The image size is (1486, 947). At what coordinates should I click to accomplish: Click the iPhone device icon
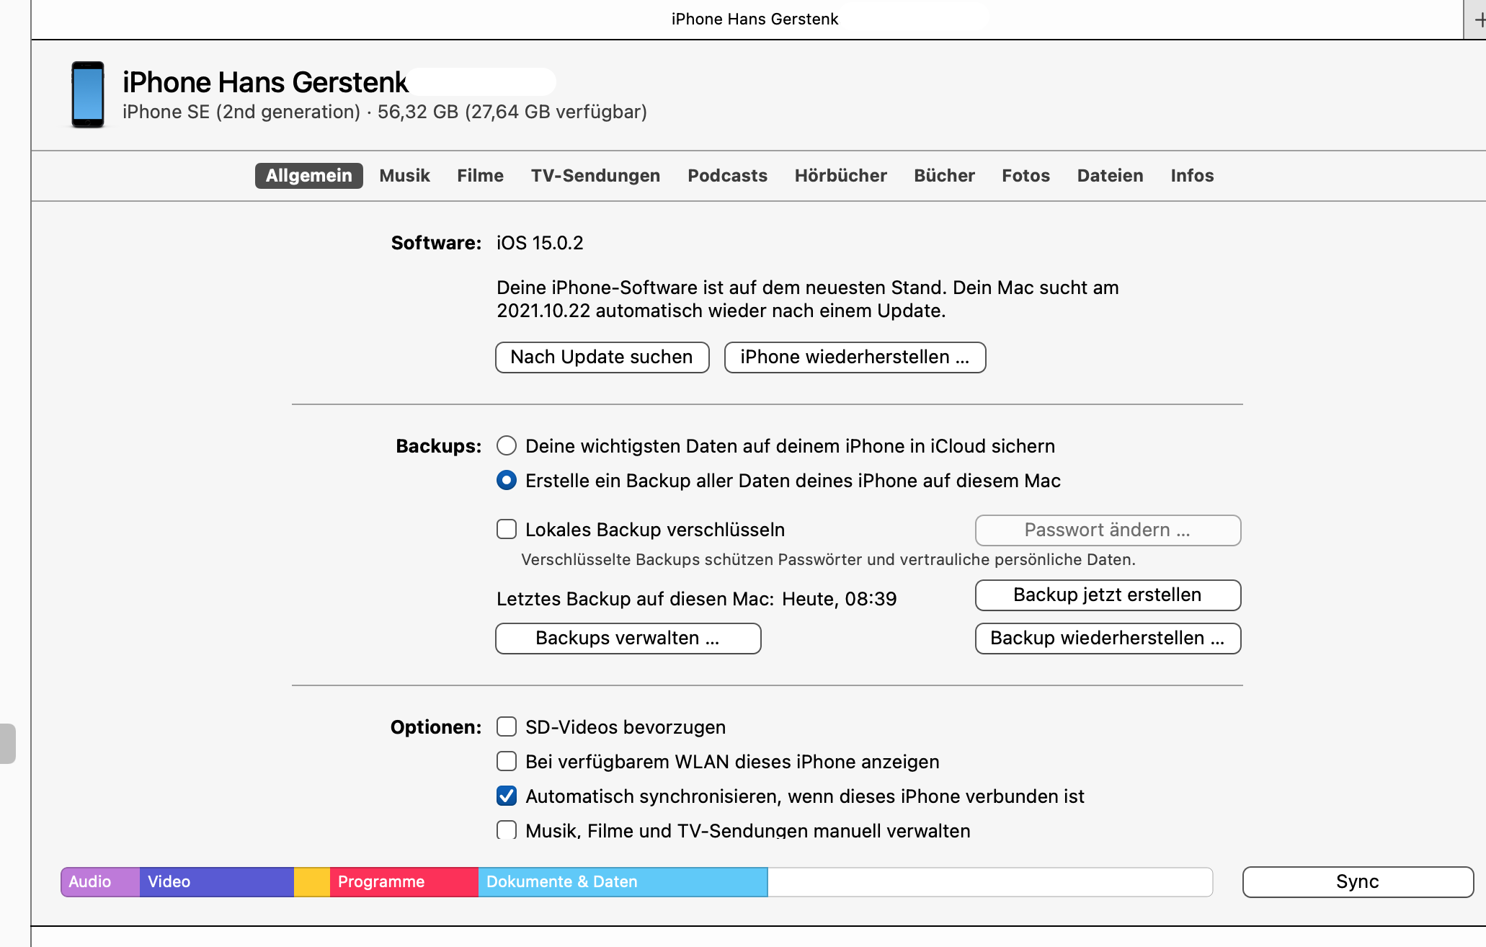pos(88,94)
